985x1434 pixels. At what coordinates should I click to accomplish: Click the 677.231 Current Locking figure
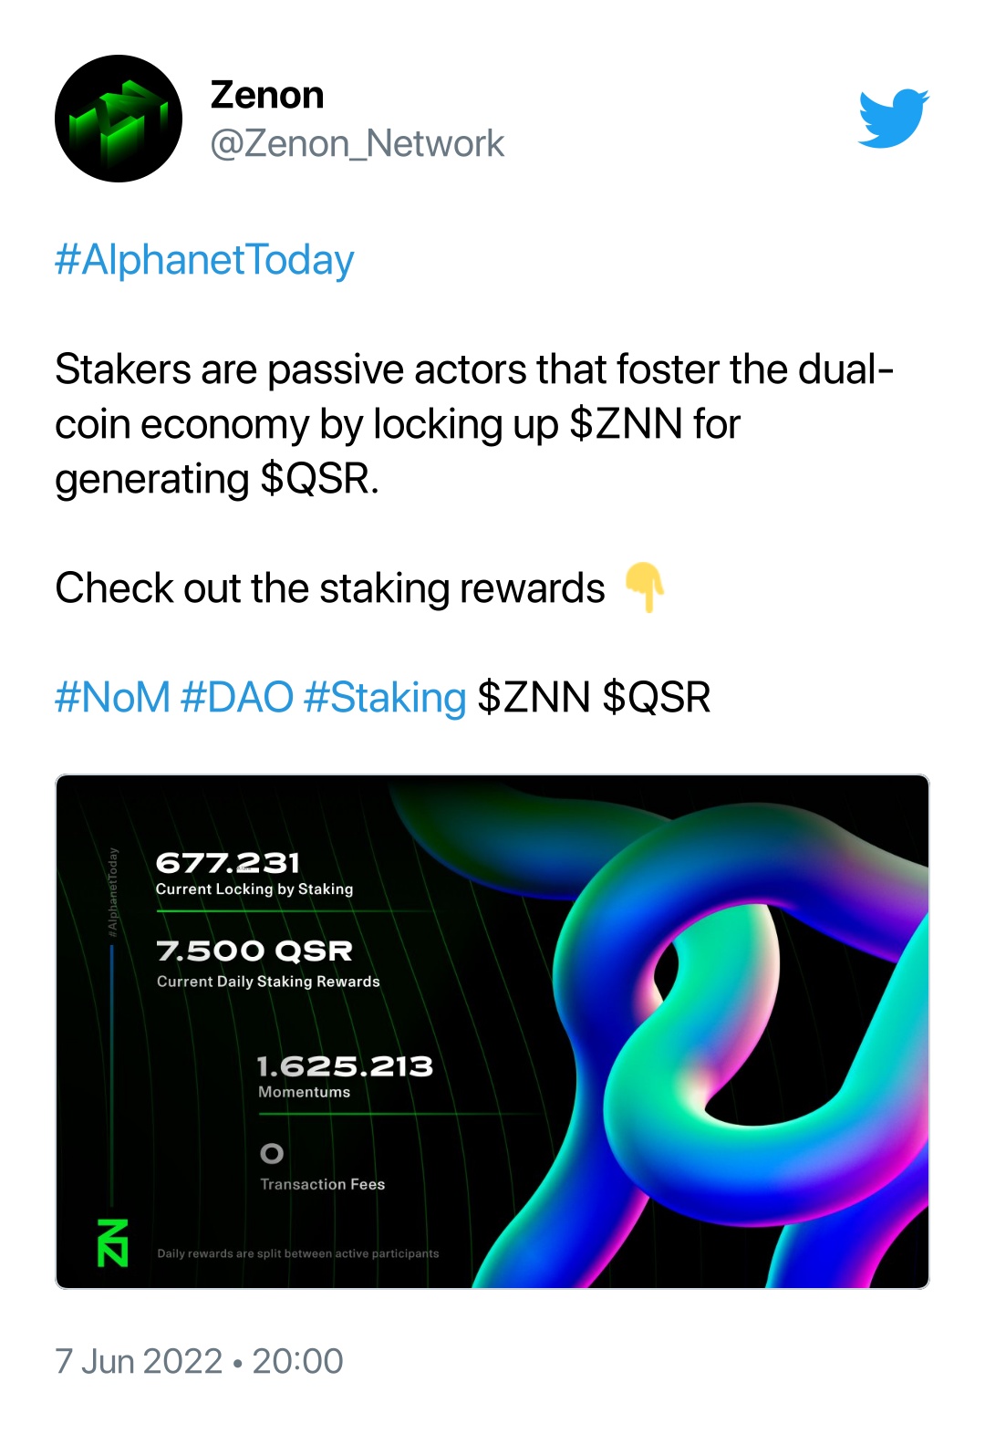click(228, 863)
